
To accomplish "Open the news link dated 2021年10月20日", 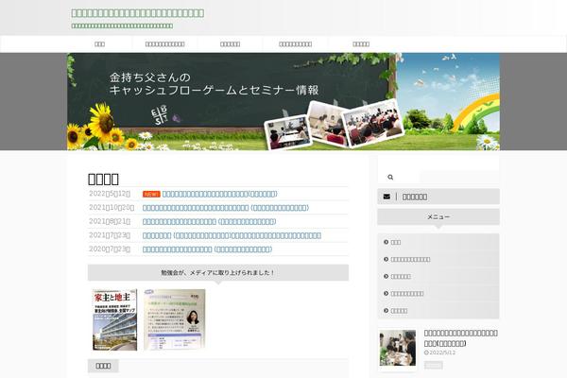I will click(x=226, y=208).
